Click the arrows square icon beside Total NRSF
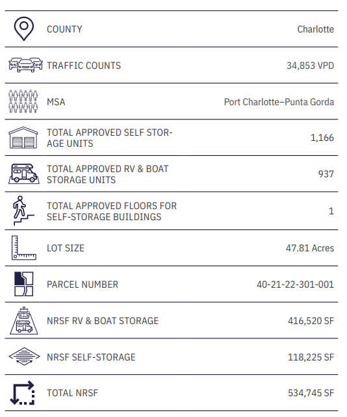 22,393
